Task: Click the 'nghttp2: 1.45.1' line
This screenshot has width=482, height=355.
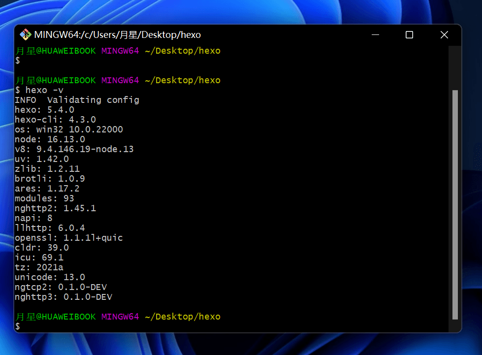Action: coord(55,208)
